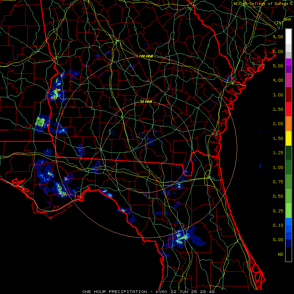
Task: Click the 0.75 legend value
Action: pos(278,182)
